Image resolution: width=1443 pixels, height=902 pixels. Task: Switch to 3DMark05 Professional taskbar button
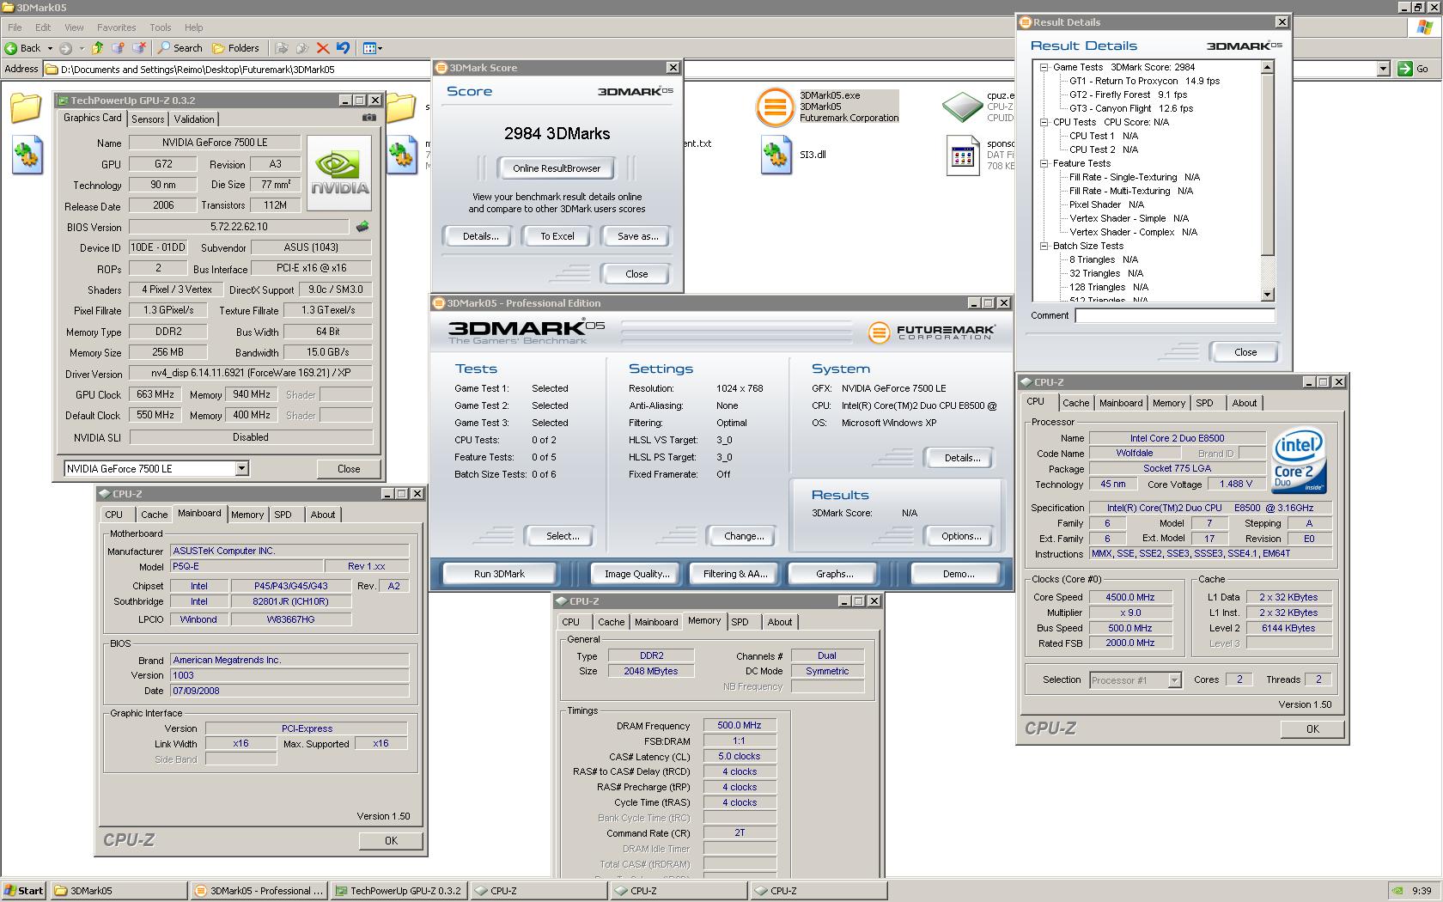coord(258,891)
